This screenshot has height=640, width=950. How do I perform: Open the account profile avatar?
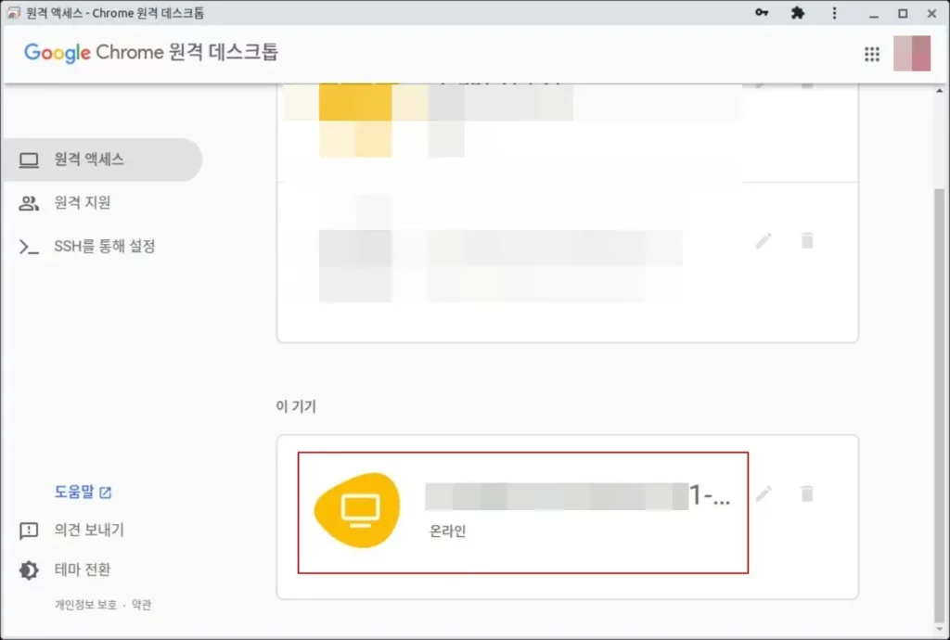click(x=912, y=53)
